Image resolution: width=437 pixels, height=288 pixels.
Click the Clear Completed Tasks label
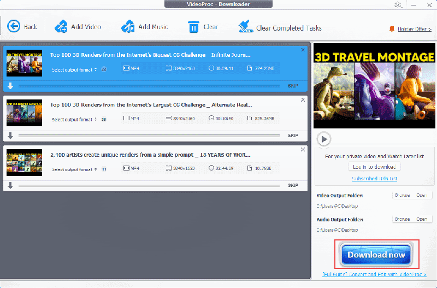(x=289, y=28)
